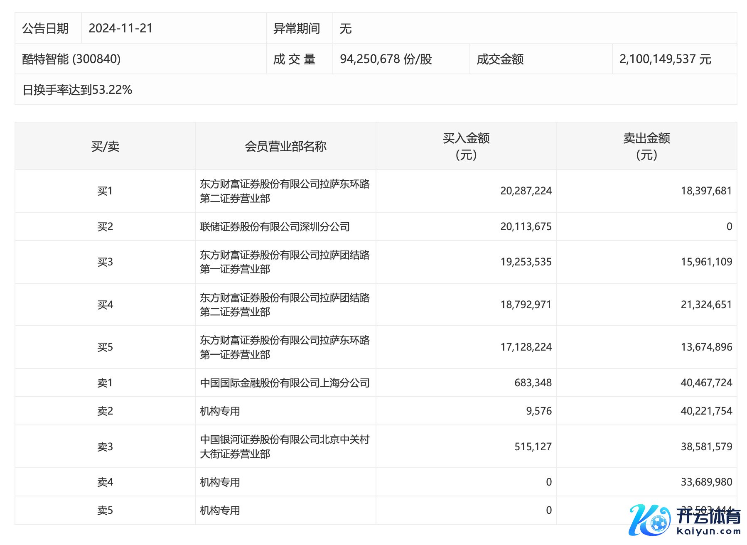The height and width of the screenshot is (545, 747).
Task: Click the 成交量 value 94,250,678 份/股
Action: 386,59
